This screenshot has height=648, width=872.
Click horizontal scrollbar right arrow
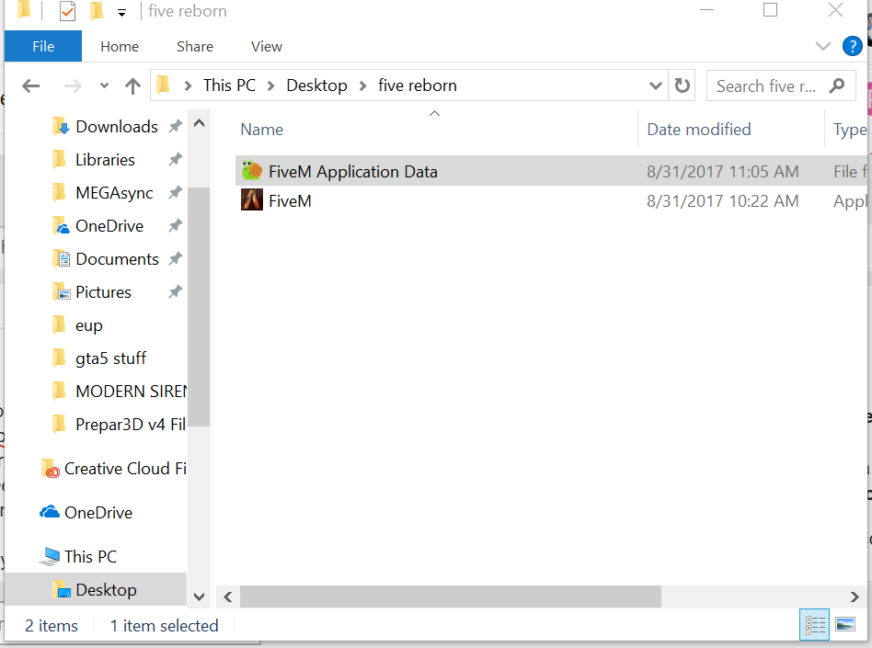pos(855,597)
